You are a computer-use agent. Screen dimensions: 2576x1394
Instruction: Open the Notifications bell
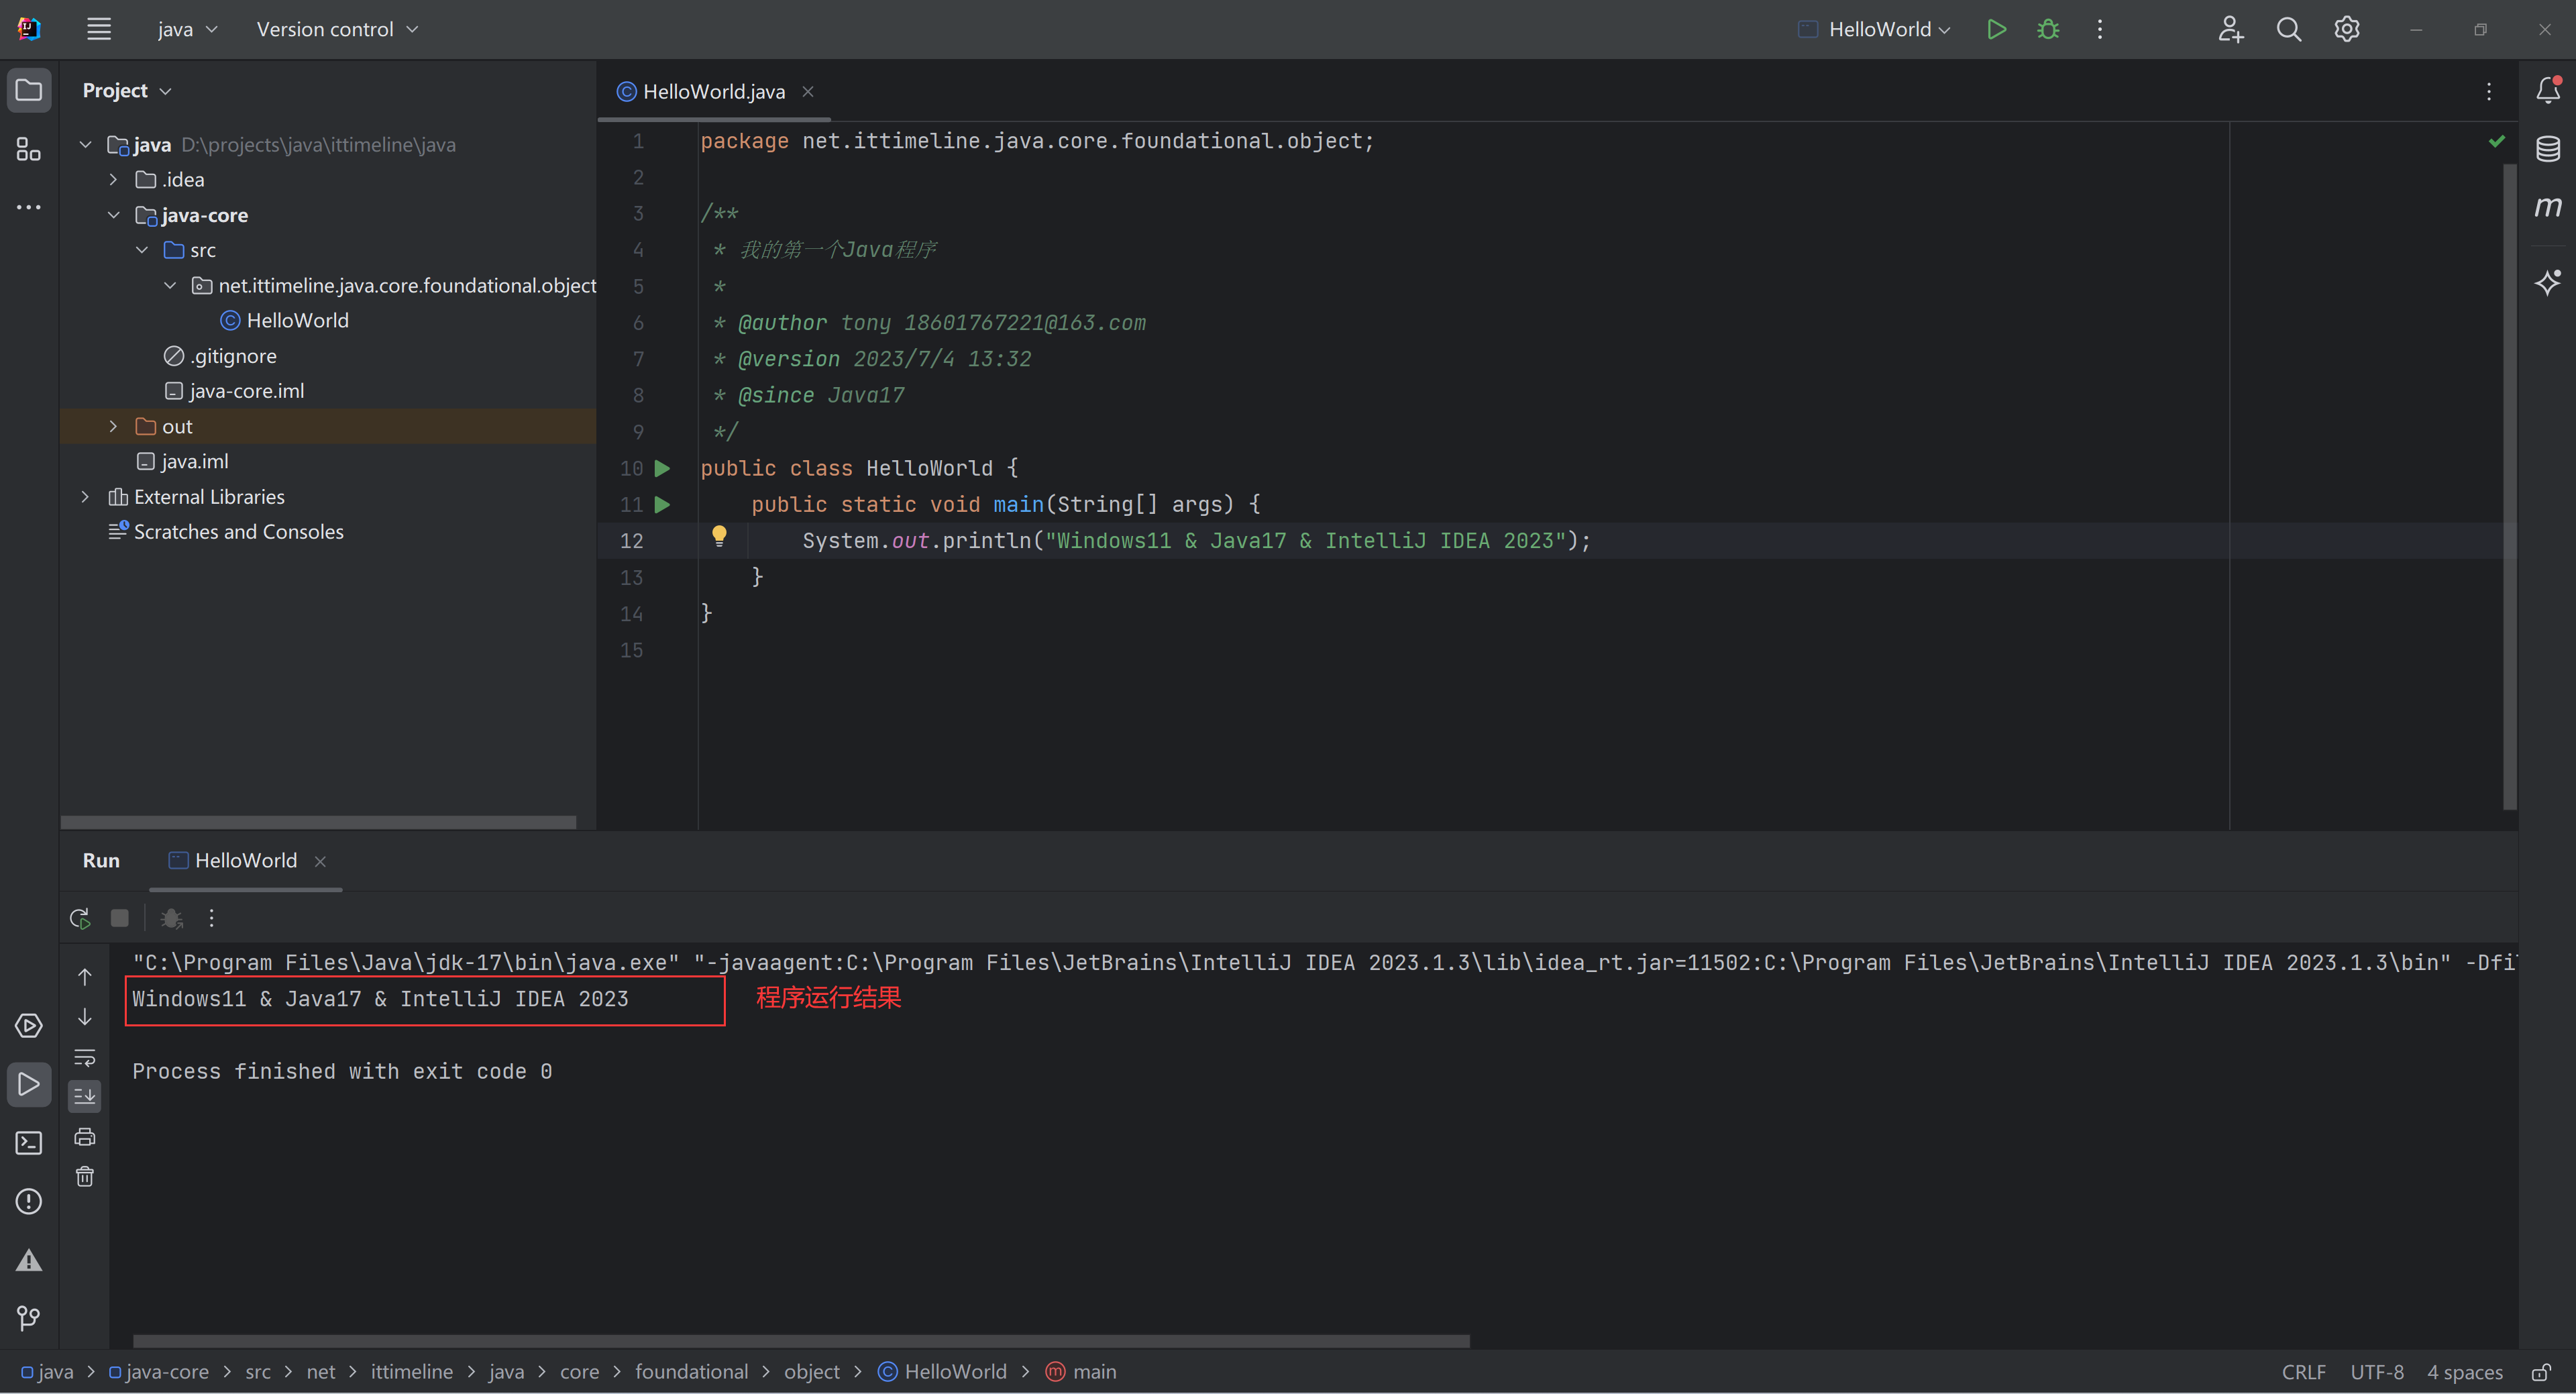point(2547,90)
